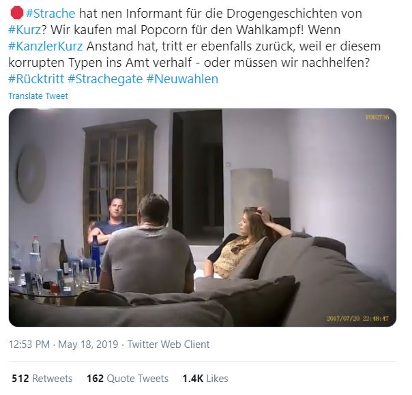Click the camera ID watermark in image
412x395 pixels.
tap(377, 117)
